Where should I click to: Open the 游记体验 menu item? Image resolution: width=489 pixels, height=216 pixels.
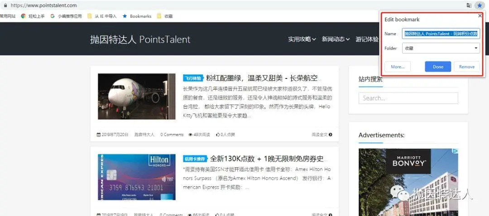coord(367,39)
